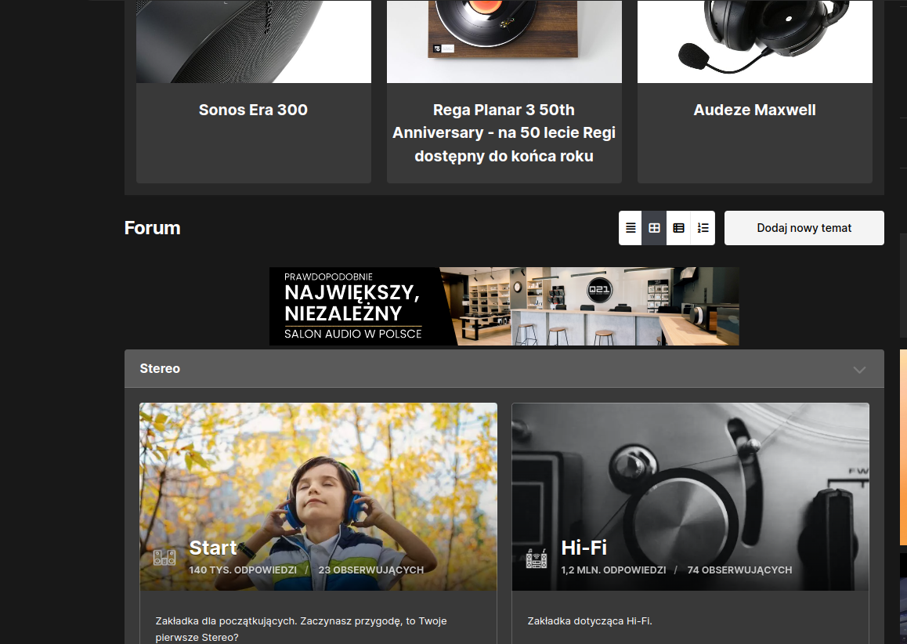Click the stereo system icon beside Hi-Fi
This screenshot has width=907, height=644.
(x=537, y=558)
